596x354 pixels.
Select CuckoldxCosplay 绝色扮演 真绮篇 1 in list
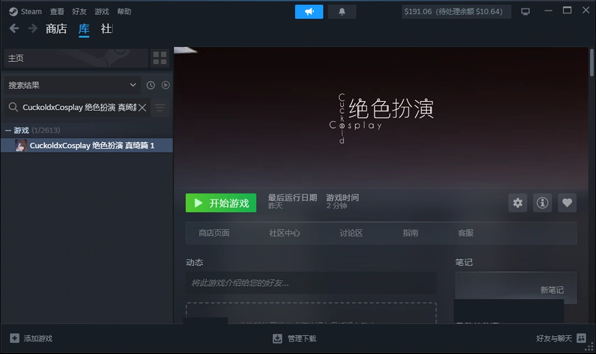pyautogui.click(x=87, y=145)
